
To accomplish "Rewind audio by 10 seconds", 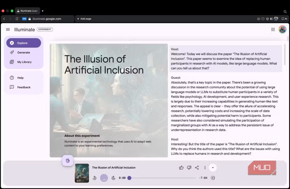I will [95, 178].
